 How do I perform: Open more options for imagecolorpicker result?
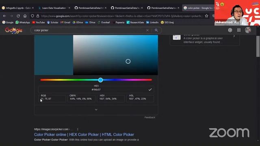[78, 129]
